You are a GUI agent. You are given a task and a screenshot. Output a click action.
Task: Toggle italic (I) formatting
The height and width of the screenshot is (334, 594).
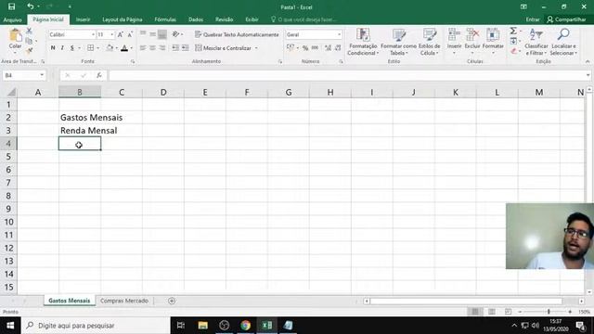[x=62, y=47]
